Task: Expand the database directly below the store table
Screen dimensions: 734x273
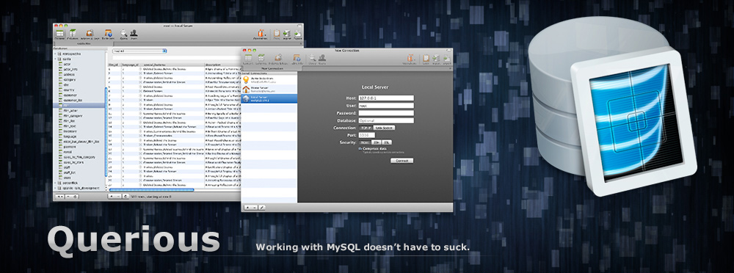Action: [55, 183]
